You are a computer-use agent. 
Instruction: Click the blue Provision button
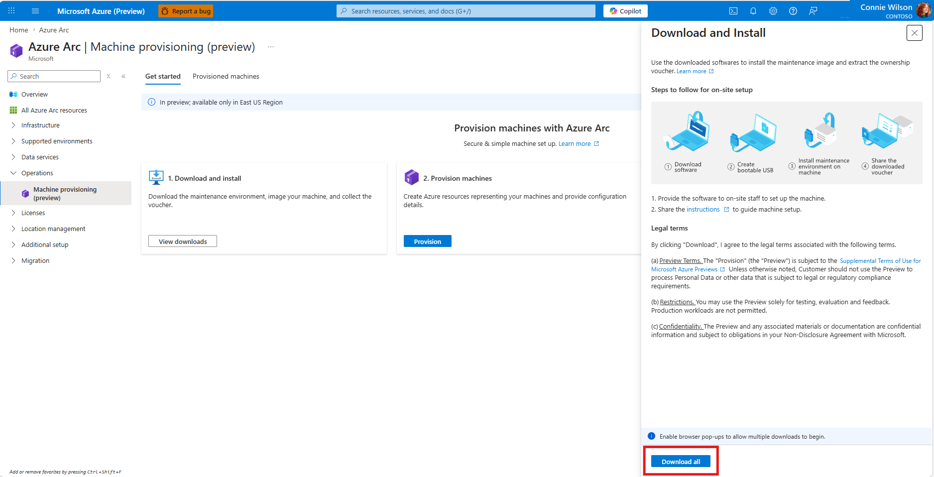click(428, 241)
